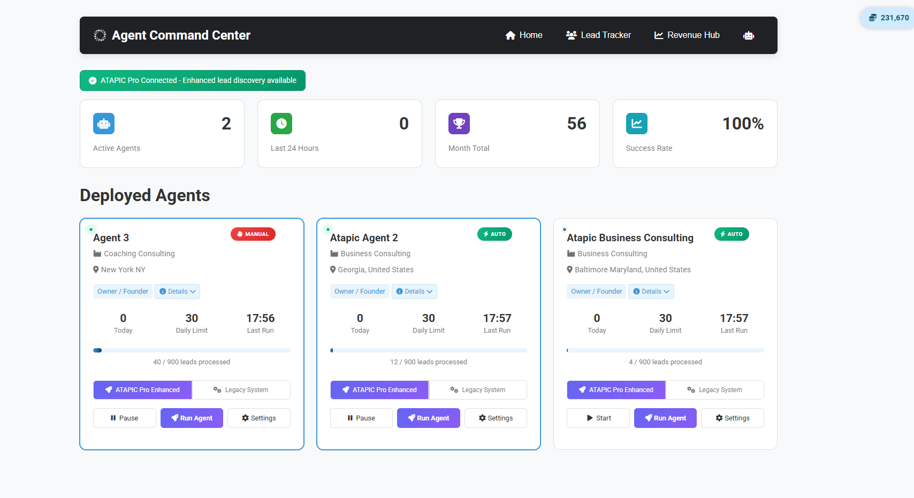Click the Last 24 Hours clock icon
Image resolution: width=914 pixels, height=498 pixels.
click(281, 124)
